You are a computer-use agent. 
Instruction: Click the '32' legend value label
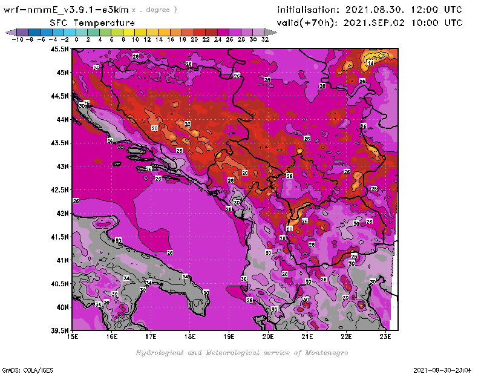[x=265, y=39]
